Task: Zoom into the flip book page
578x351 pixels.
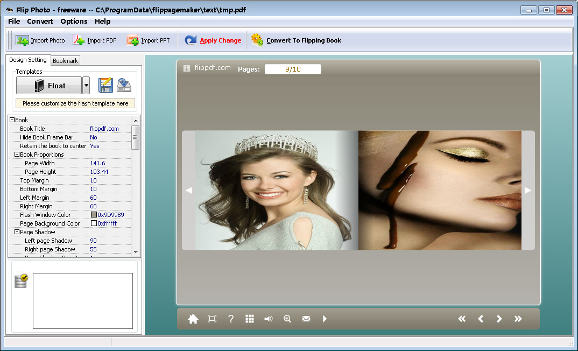Action: (287, 319)
